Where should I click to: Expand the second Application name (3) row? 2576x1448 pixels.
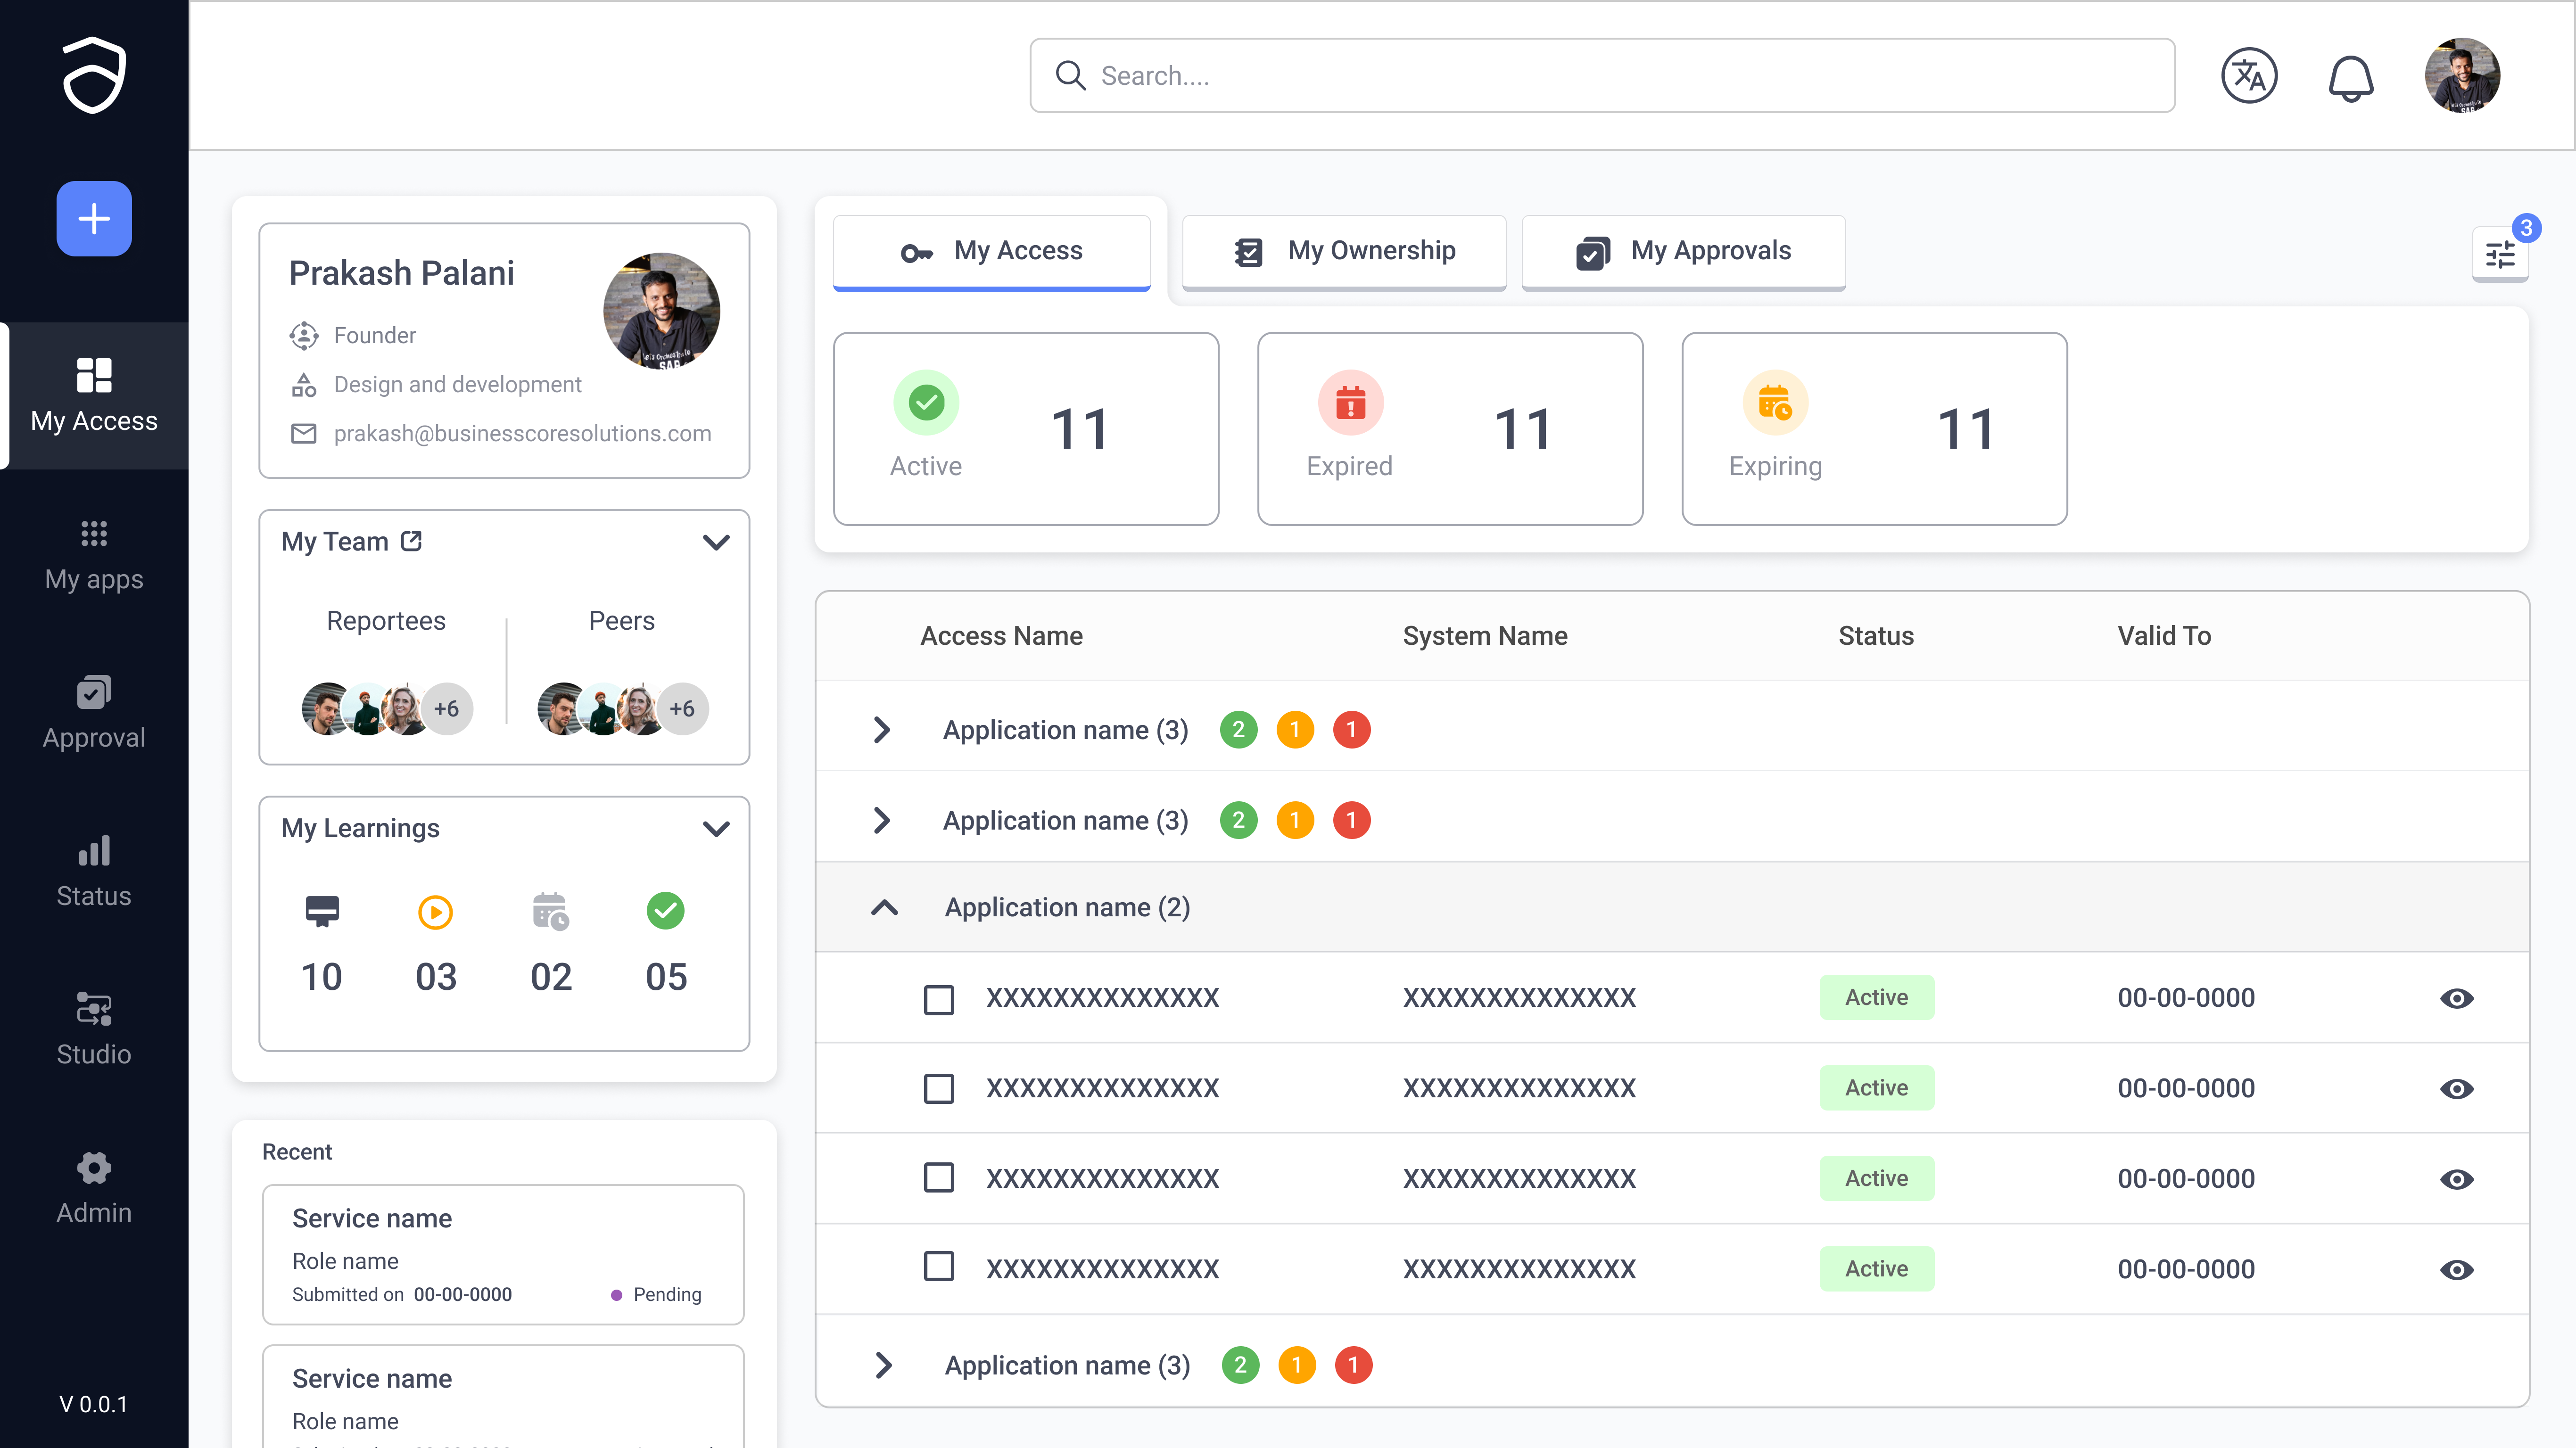(881, 820)
